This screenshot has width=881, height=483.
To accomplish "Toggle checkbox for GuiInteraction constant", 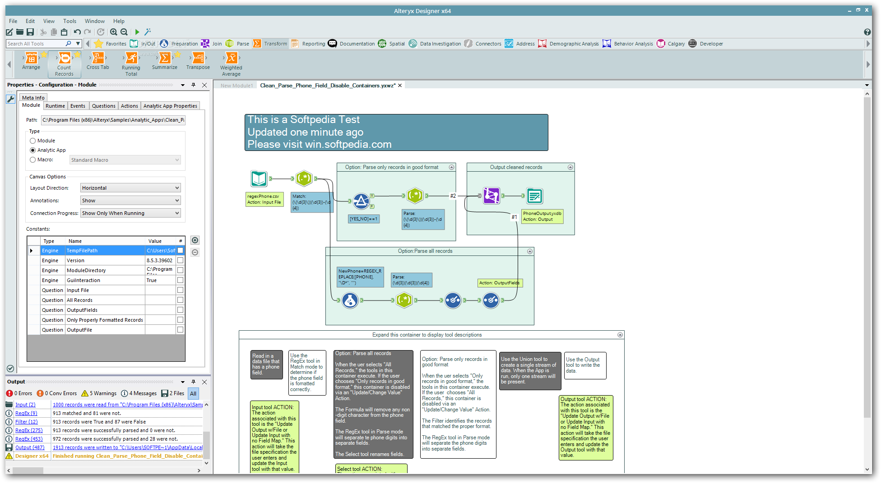I will tap(180, 280).
